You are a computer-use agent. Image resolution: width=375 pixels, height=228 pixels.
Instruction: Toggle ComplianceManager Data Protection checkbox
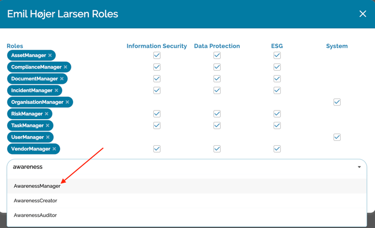217,67
